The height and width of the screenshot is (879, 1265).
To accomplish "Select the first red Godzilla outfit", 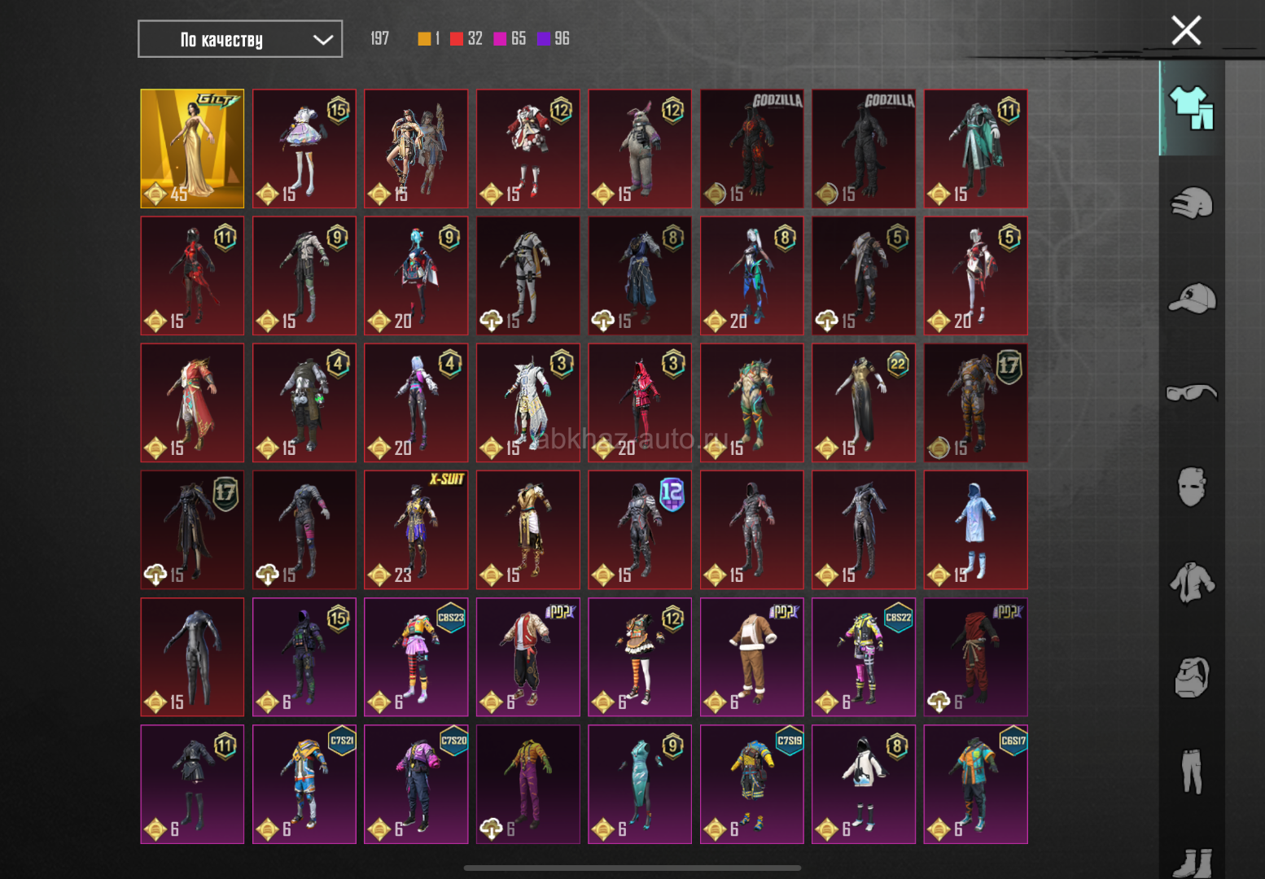I will point(751,148).
